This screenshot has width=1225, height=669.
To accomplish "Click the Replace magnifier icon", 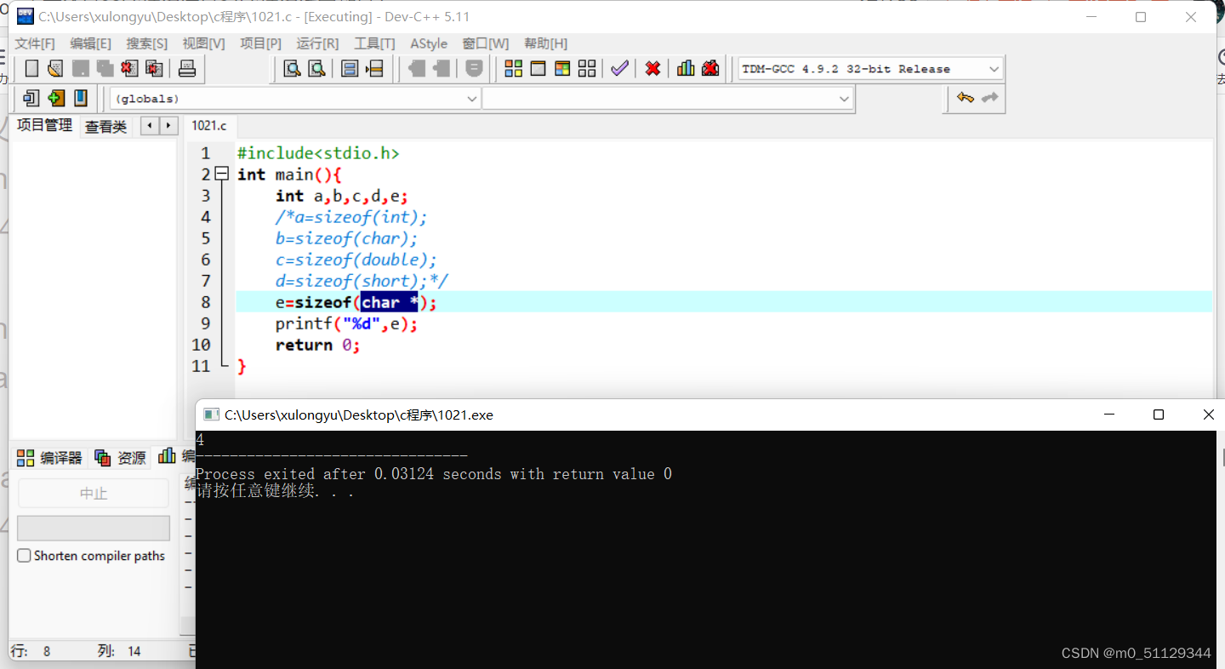I will click(x=316, y=69).
